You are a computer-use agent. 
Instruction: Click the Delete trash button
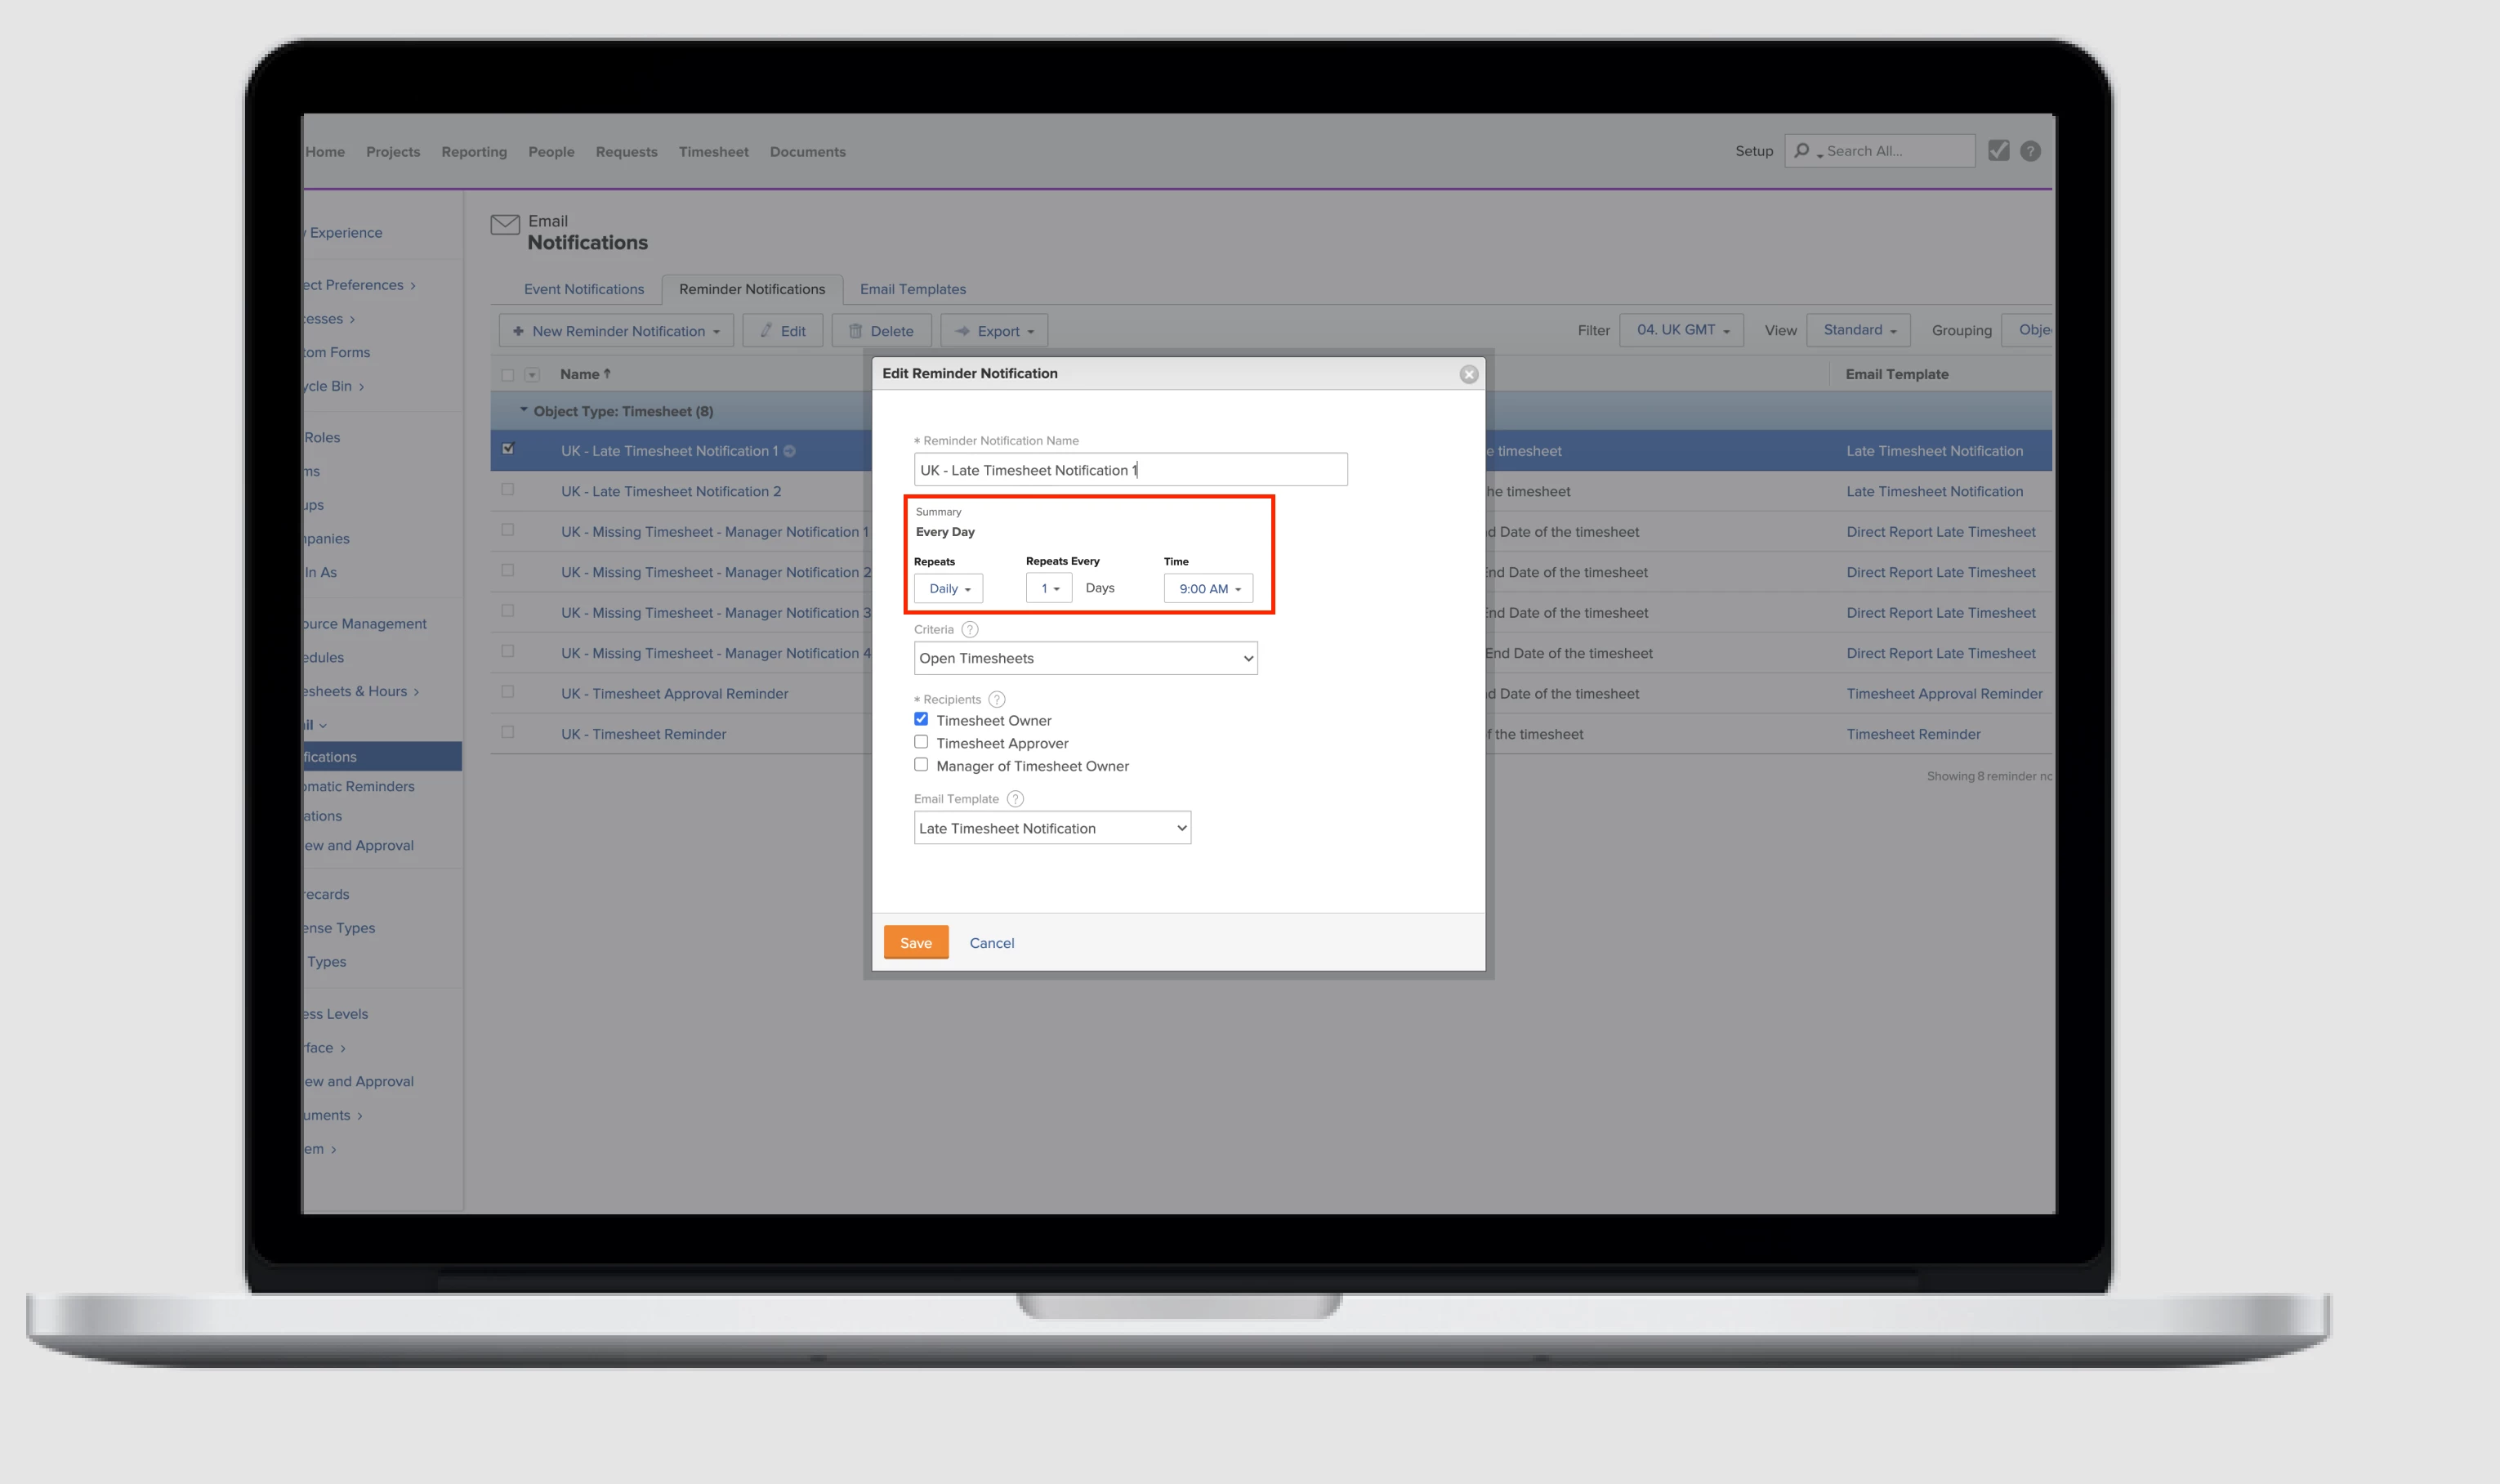[881, 331]
